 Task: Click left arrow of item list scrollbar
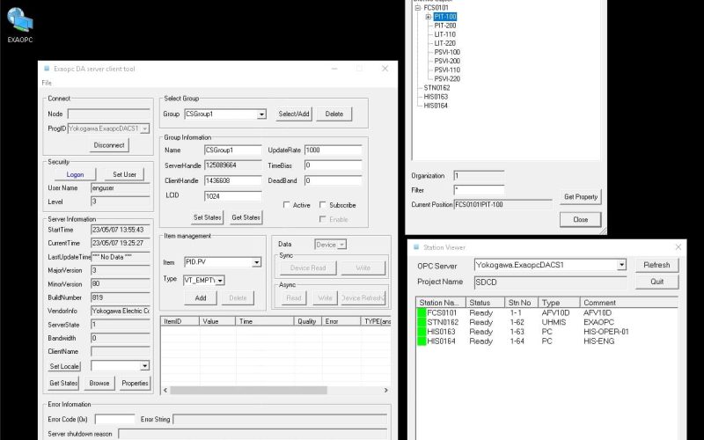pos(165,390)
